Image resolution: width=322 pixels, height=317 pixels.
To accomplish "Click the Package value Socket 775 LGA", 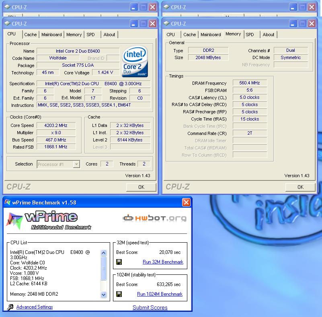I will tap(78, 65).
